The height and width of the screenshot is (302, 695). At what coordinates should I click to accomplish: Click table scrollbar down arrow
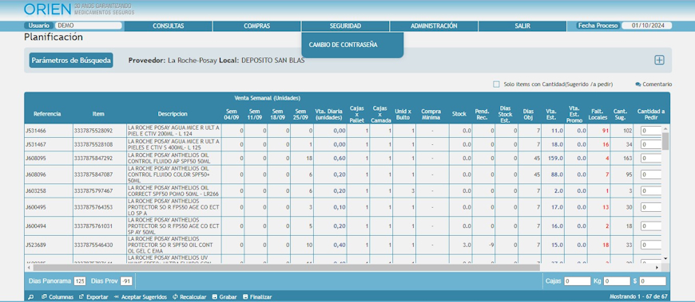pyautogui.click(x=665, y=258)
